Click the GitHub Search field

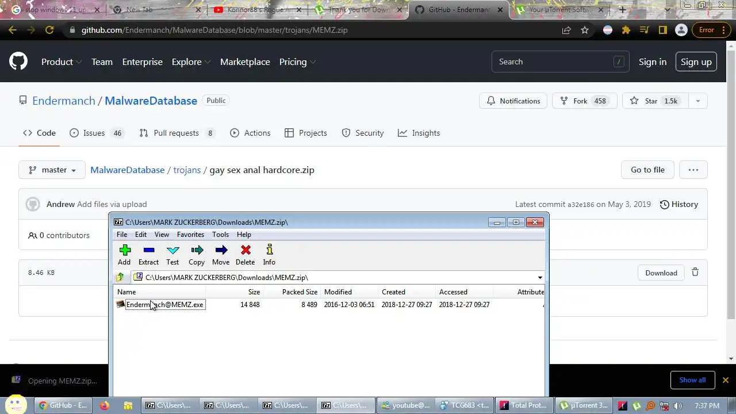pyautogui.click(x=560, y=62)
